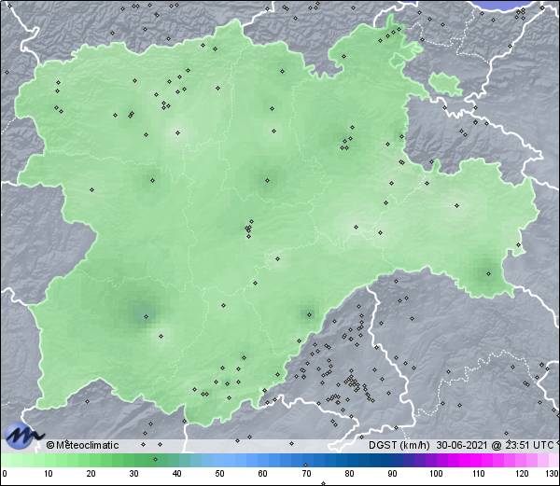
Task: Click scale label 50
Action: tap(219, 474)
